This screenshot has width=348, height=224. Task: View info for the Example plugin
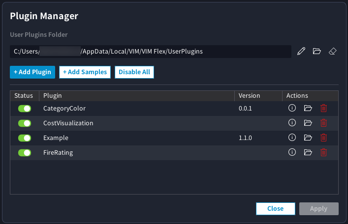click(x=292, y=138)
